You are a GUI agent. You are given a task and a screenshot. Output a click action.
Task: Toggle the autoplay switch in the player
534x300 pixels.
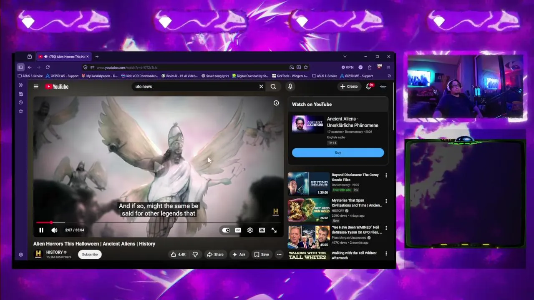[226, 230]
